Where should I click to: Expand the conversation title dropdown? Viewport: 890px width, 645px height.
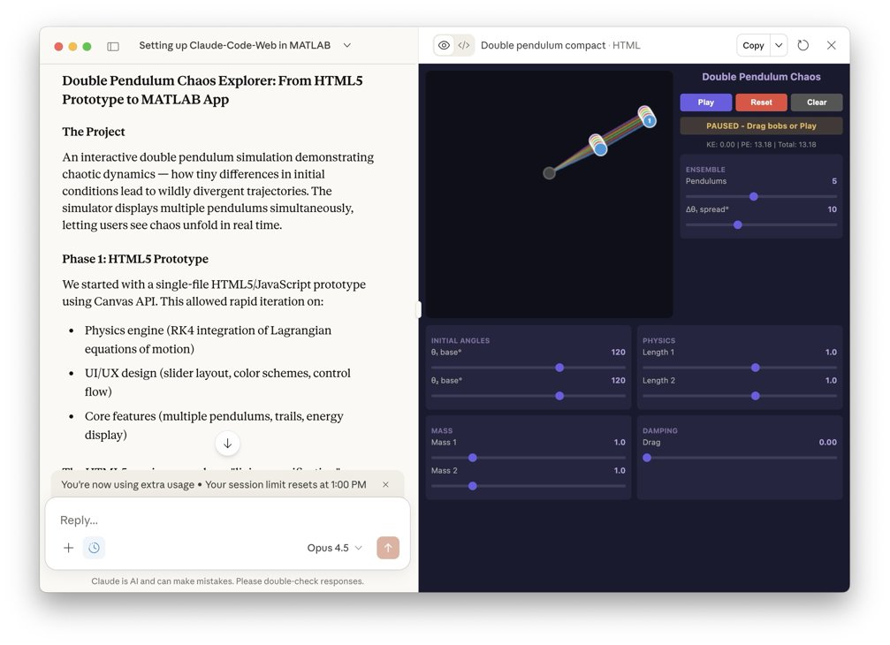(x=347, y=45)
